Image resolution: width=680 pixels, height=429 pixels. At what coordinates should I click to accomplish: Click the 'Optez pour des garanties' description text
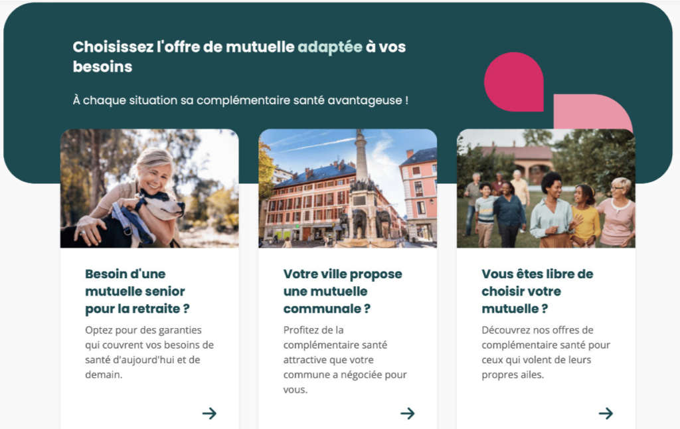click(x=149, y=352)
